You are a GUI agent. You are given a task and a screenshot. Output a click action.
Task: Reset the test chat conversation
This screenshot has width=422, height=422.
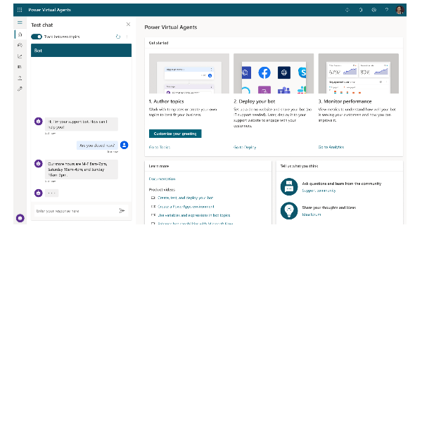(118, 37)
